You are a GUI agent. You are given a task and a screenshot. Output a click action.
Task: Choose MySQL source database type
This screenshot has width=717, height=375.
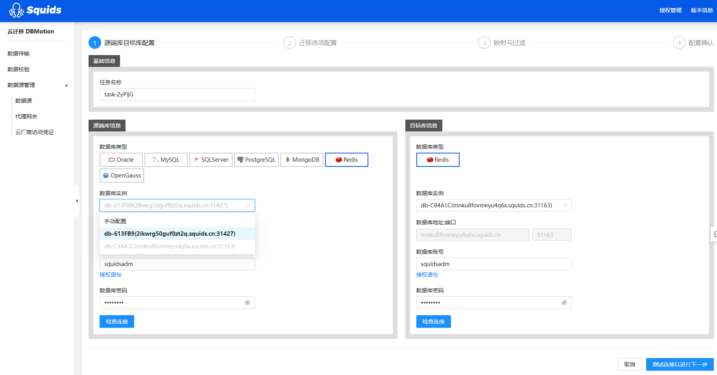pos(166,160)
